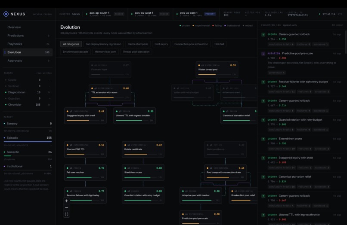Select the Diagnostician agent row
Screen dimensions: 347x225
[x=28, y=92]
